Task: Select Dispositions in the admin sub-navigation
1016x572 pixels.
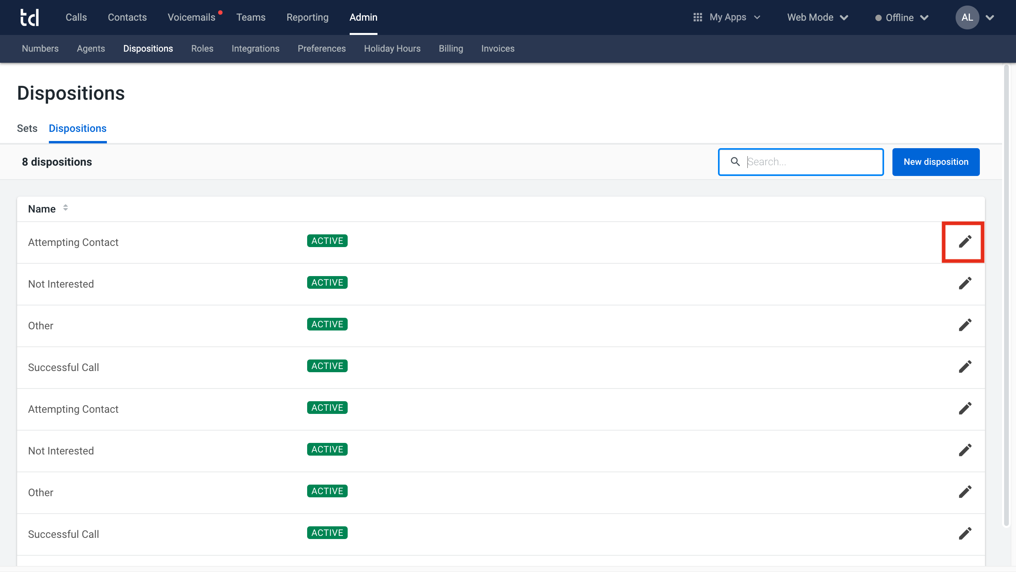Action: coord(148,48)
